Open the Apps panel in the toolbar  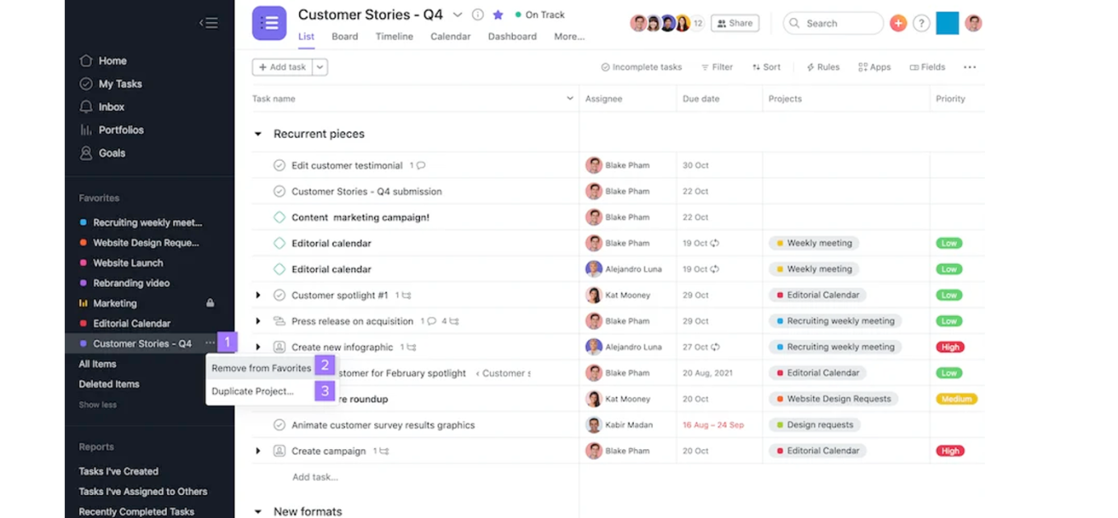pyautogui.click(x=874, y=66)
